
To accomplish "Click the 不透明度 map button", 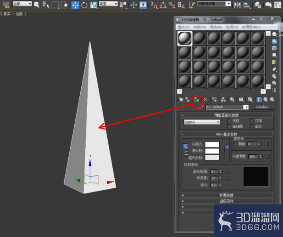I will (268, 157).
